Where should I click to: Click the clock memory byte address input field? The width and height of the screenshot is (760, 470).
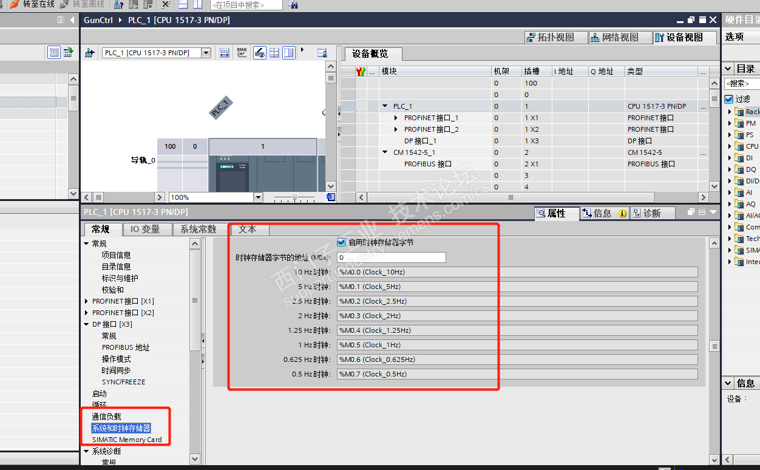click(392, 257)
